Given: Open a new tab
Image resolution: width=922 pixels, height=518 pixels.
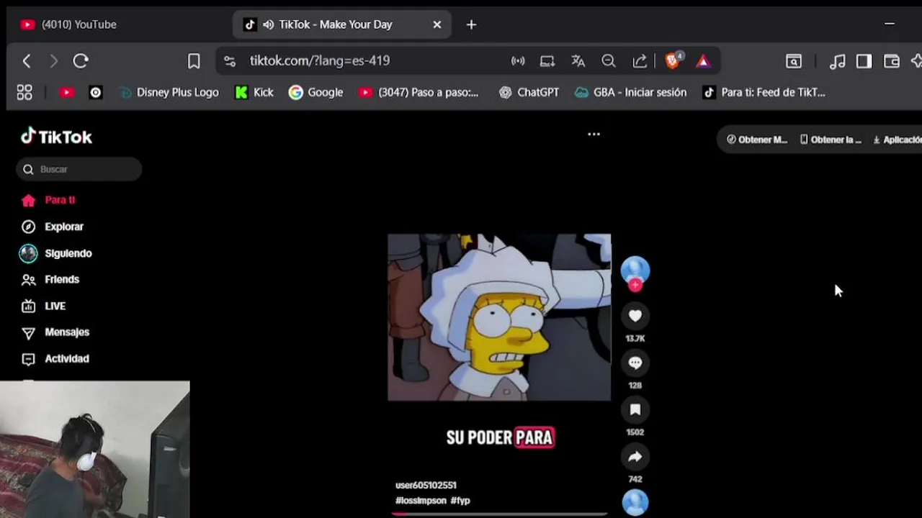Looking at the screenshot, I should (x=471, y=24).
